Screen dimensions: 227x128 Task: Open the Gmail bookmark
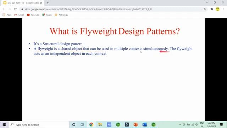tap(19, 15)
